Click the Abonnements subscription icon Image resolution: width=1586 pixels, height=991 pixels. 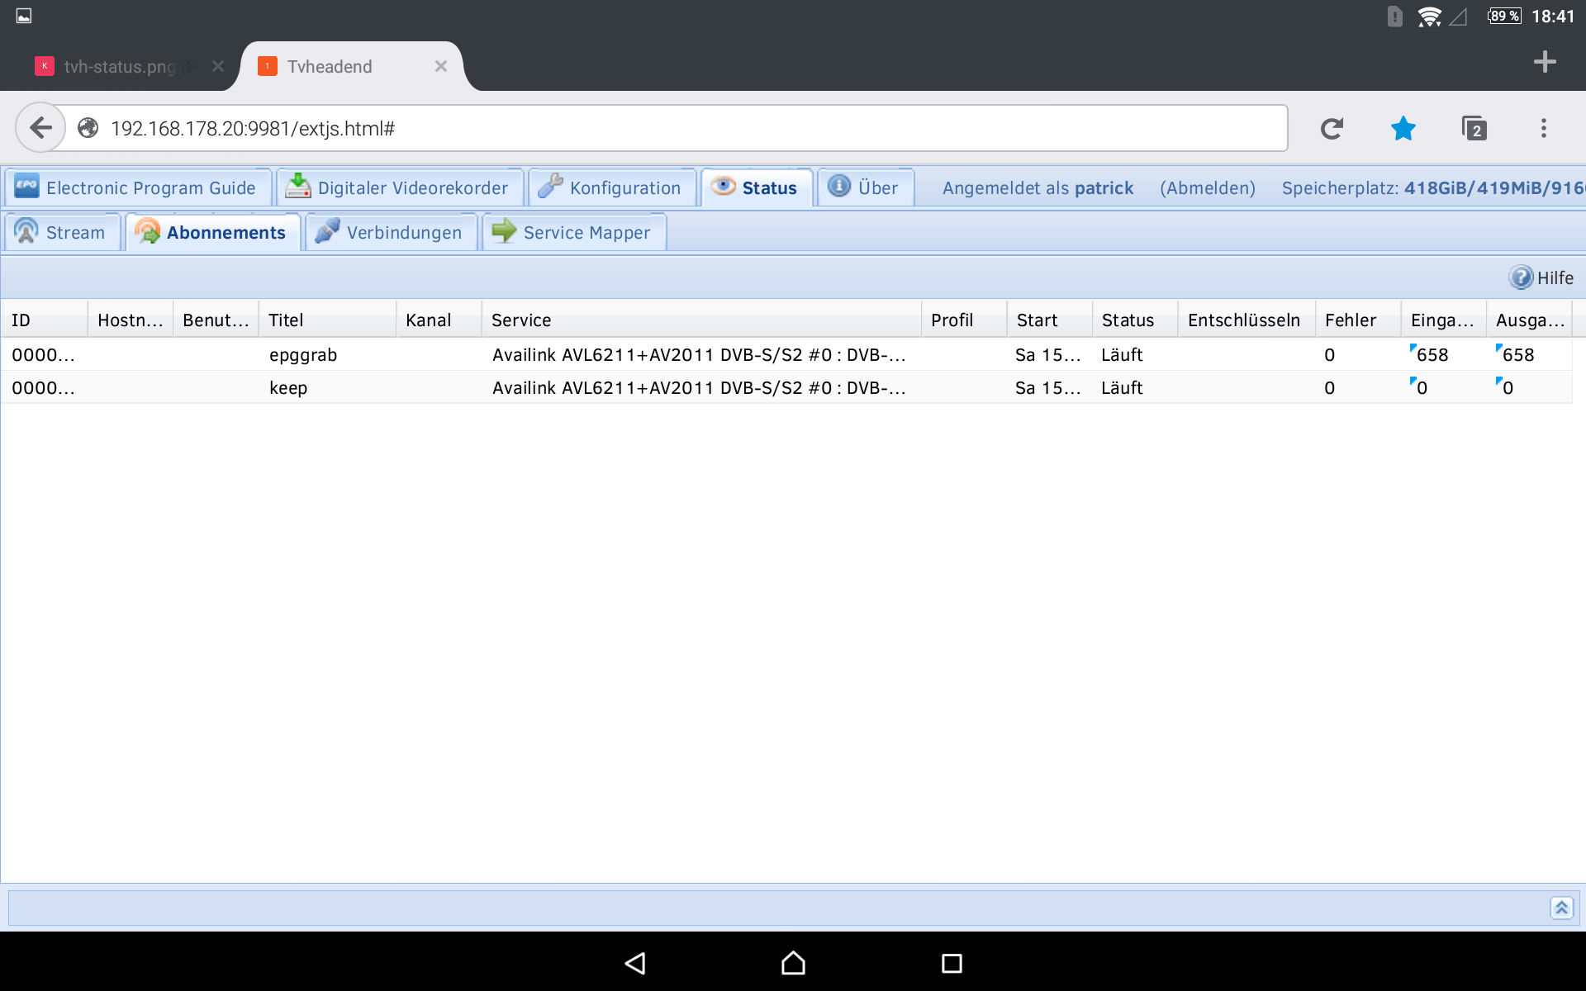coord(148,231)
